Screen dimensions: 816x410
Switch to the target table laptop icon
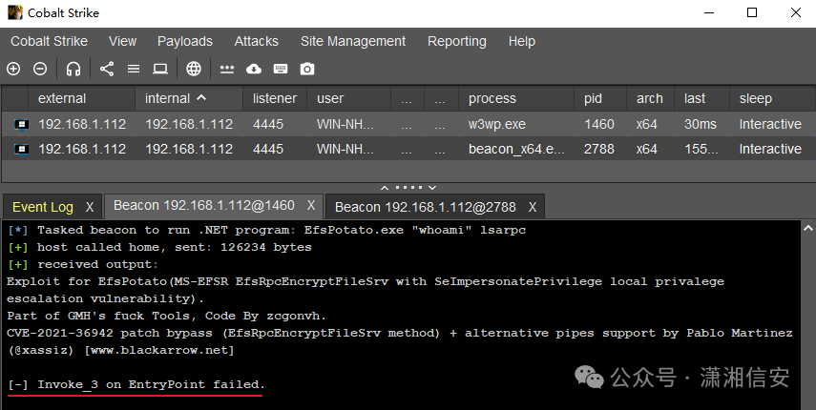160,69
